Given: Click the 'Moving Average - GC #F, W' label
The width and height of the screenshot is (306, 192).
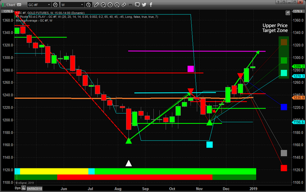Looking at the screenshot, I should click(34, 21).
